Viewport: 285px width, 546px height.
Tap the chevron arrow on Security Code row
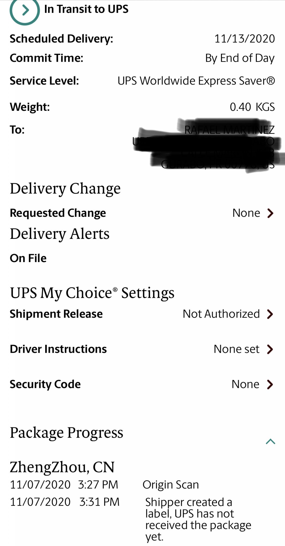tap(270, 384)
